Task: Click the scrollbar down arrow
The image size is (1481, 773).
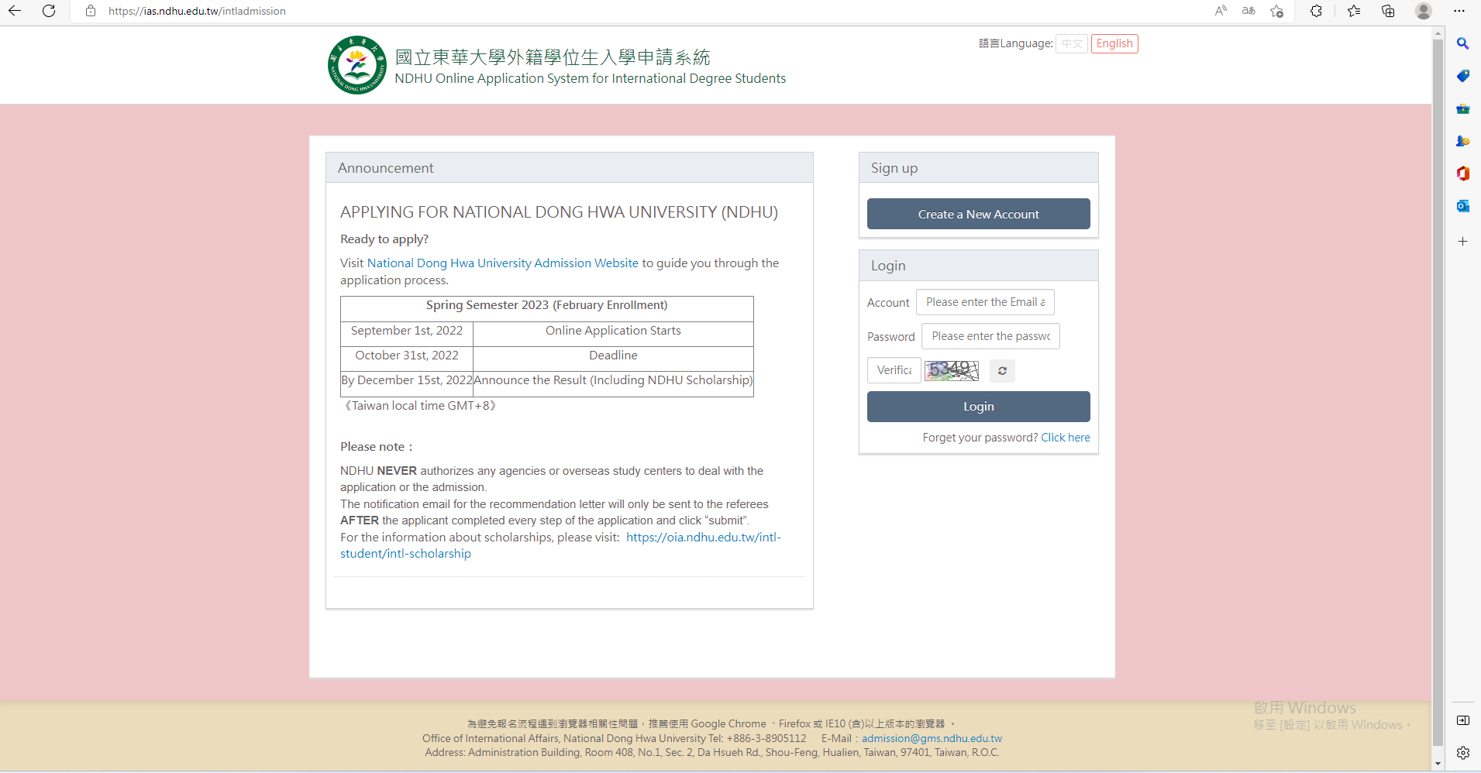Action: point(1438,764)
